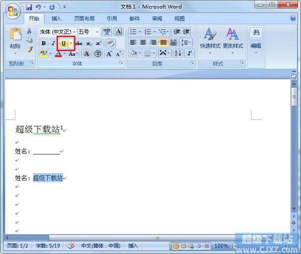Switch to the 开始 tab

click(x=34, y=19)
